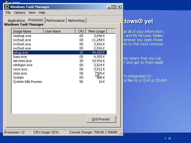The width and height of the screenshot is (191, 143).
Task: Sort by Image Name column header
Action: coord(27,31)
